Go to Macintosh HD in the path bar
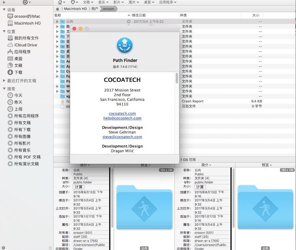 click(75, 9)
